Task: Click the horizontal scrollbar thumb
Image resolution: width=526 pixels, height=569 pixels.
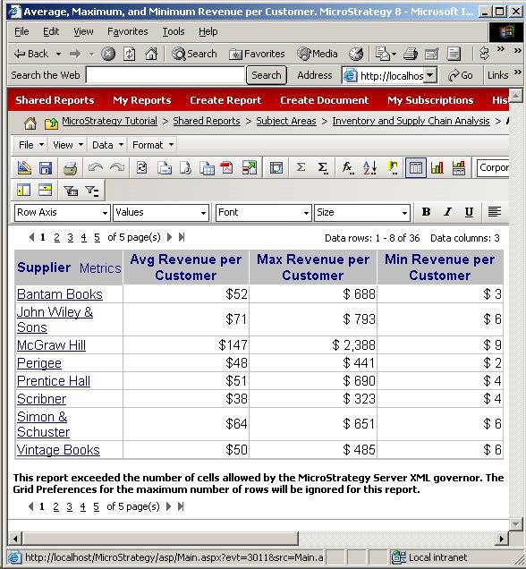Action: tap(160, 539)
